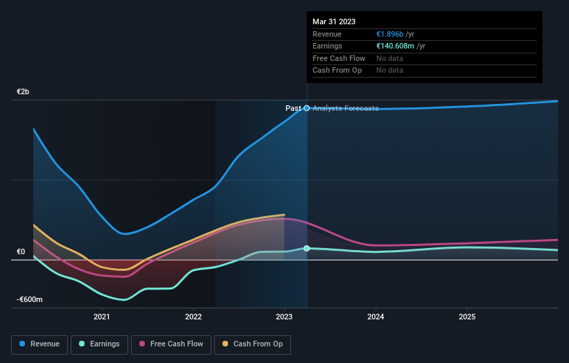569x363 pixels.
Task: Click the 2024 x-axis label
Action: click(376, 317)
